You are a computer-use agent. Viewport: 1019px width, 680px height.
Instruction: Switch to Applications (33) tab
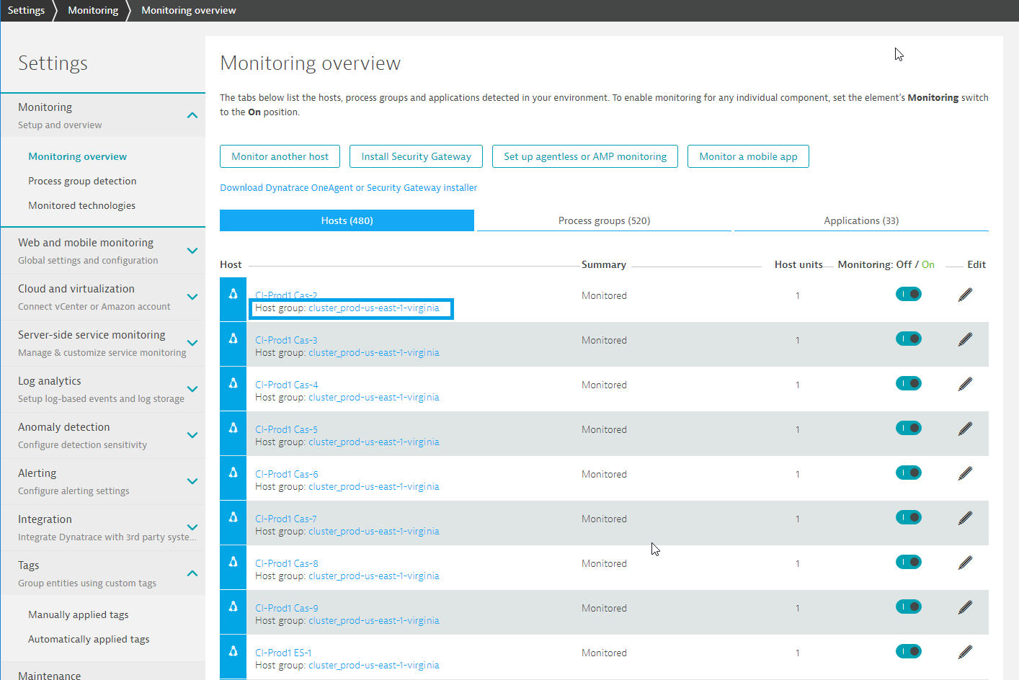point(861,220)
